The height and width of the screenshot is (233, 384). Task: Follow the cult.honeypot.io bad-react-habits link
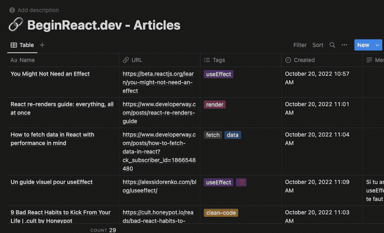tap(158, 216)
